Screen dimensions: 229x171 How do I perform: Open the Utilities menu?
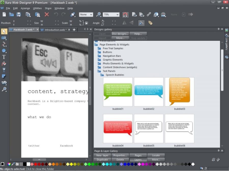click(37, 8)
